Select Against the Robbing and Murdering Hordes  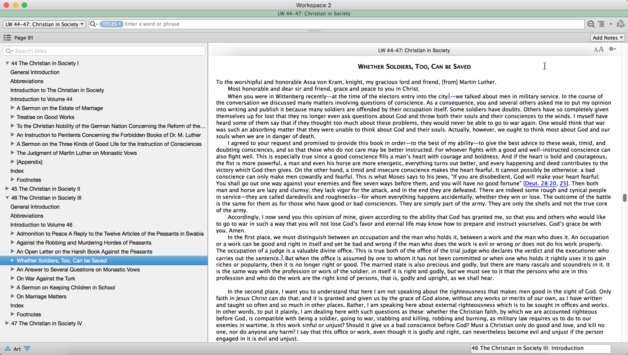(84, 243)
